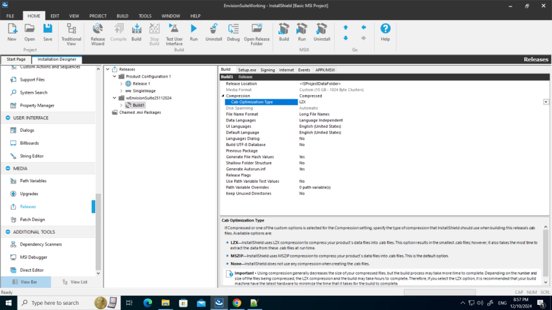Image resolution: width=552 pixels, height=310 pixels.
Task: Open Dependency Scanners tool
Action: click(x=41, y=244)
